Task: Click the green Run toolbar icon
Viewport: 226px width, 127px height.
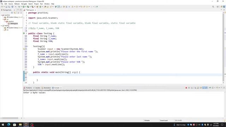Action: pyautogui.click(x=24, y=7)
